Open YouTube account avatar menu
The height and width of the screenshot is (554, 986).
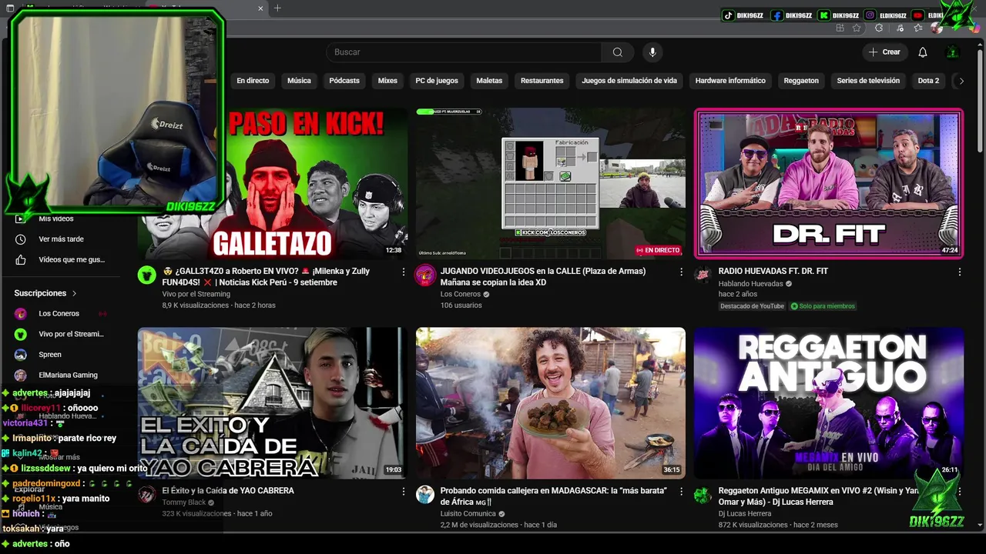coord(953,52)
